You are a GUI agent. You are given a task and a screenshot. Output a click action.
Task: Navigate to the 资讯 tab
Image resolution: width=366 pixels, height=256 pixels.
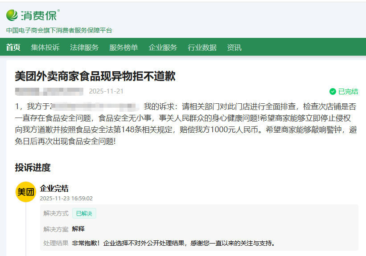point(234,48)
